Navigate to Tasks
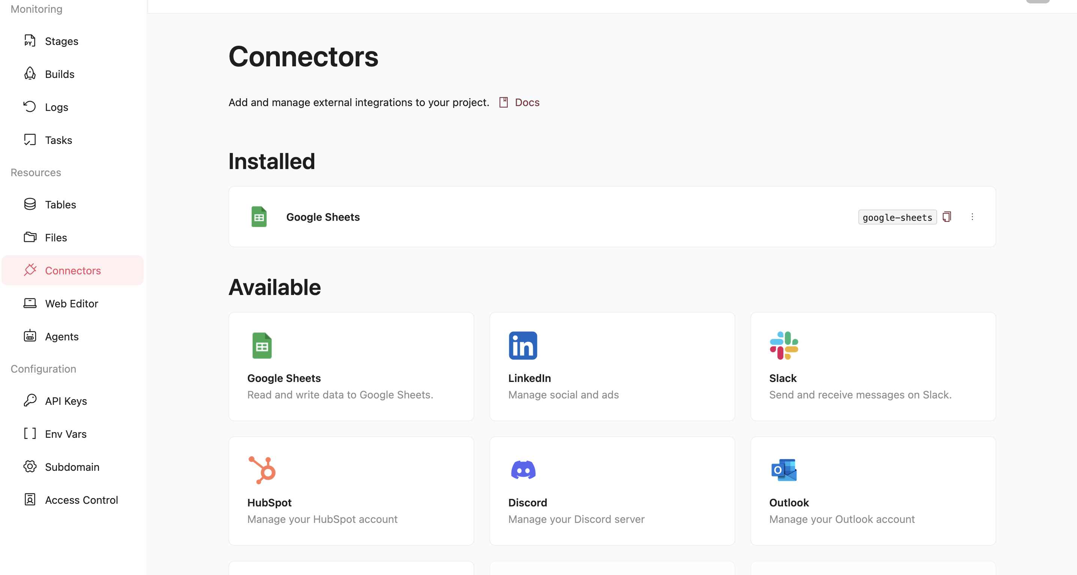The height and width of the screenshot is (575, 1077). (72, 140)
